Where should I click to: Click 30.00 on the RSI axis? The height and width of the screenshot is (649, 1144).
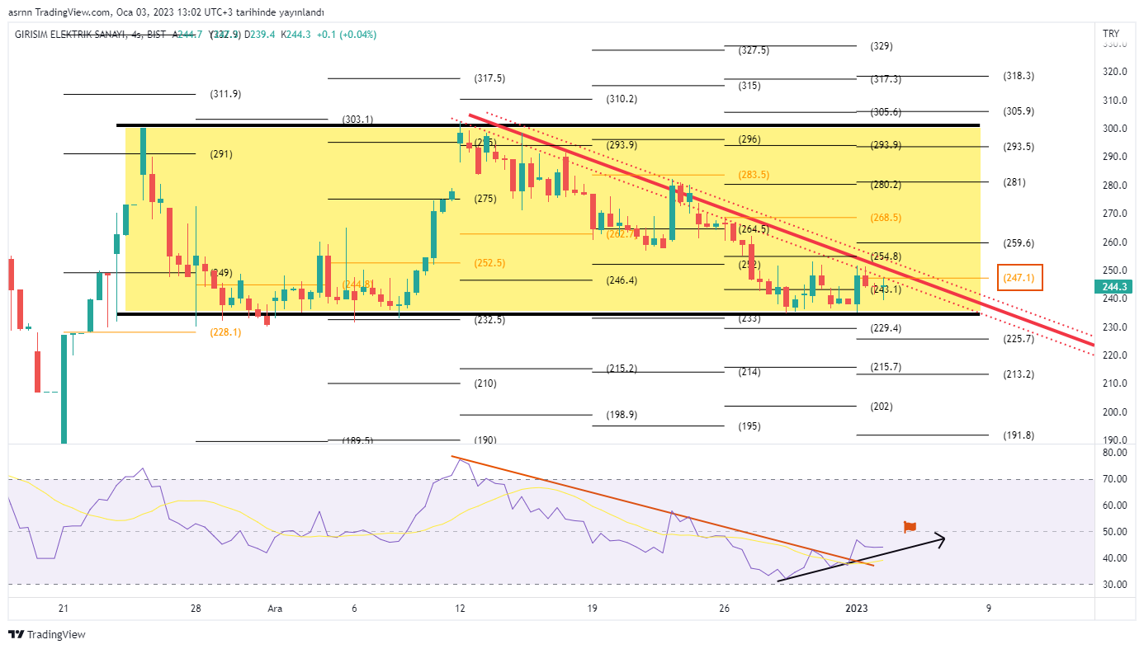tap(1113, 585)
